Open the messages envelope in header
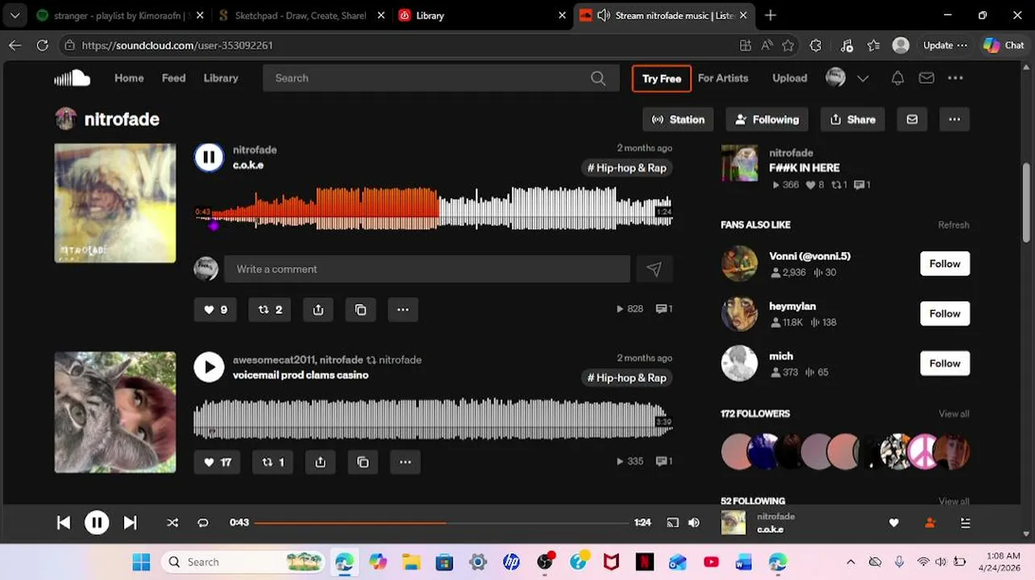The height and width of the screenshot is (580, 1035). click(x=926, y=78)
